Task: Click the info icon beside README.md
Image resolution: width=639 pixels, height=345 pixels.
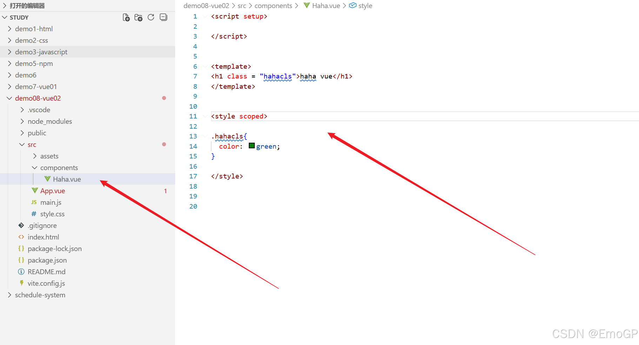Action: tap(21, 272)
